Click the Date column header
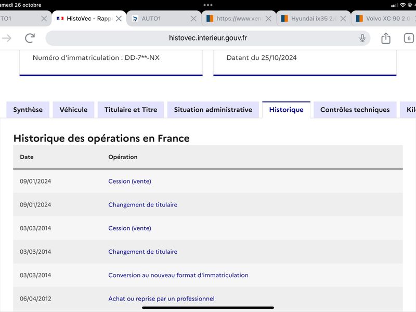This screenshot has width=416, height=312. 27,157
